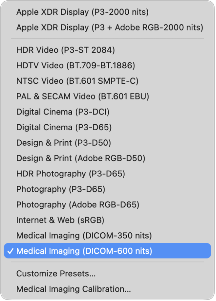
Task: Click the checkmark beside Medical Imaging (DICOM-600 nits)
Action: [11, 251]
